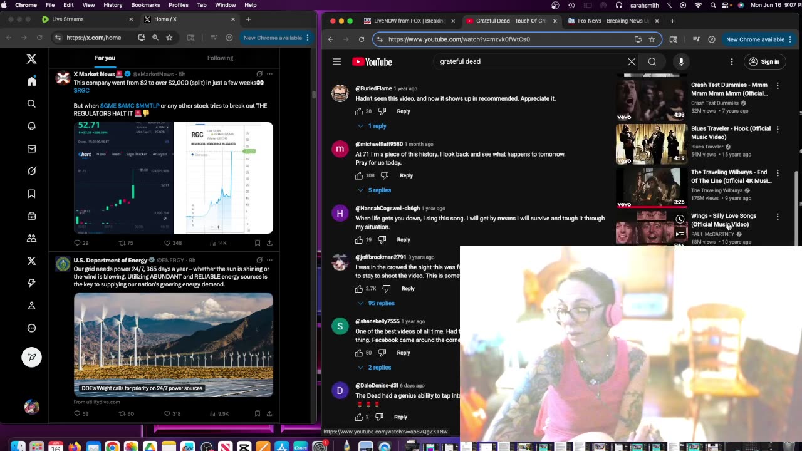Screen dimensions: 802x451
Task: Reply icon on X Market News post
Action: click(x=78, y=243)
